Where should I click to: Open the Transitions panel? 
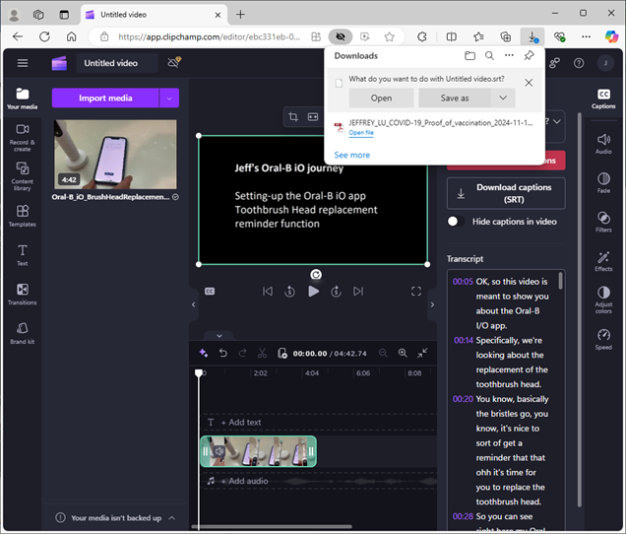click(x=23, y=295)
